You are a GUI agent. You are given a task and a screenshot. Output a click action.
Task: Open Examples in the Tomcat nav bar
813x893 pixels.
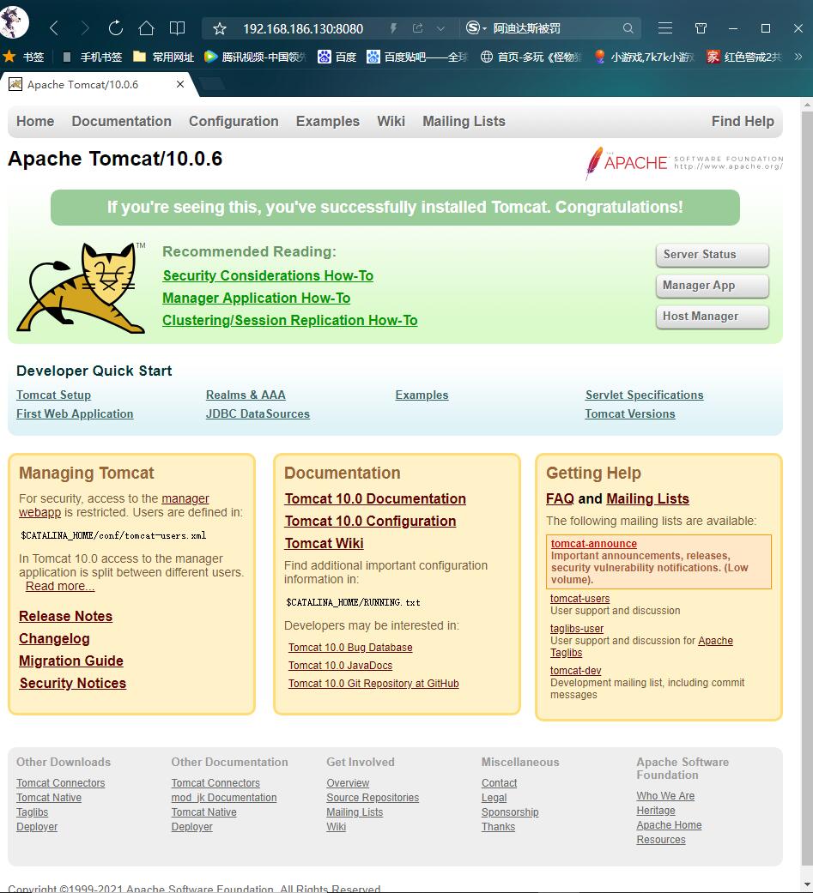pos(328,121)
